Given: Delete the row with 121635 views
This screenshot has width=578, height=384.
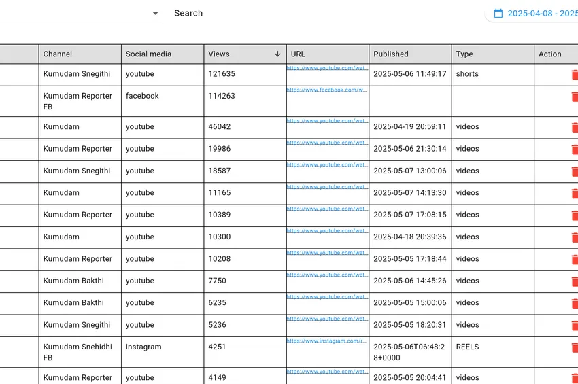Looking at the screenshot, I should pos(575,75).
